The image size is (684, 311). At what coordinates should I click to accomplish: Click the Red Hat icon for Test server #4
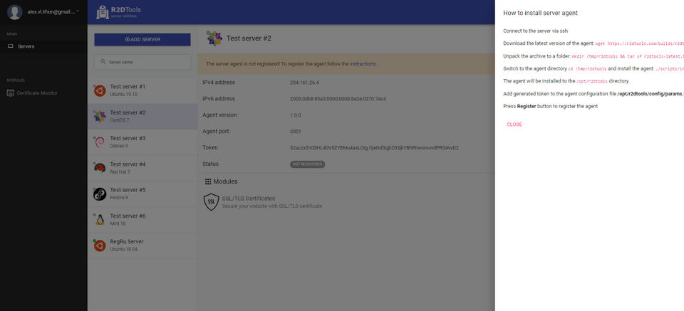click(x=100, y=167)
